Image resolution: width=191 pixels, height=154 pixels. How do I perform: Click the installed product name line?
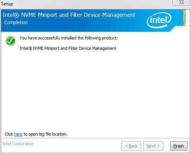point(68,48)
